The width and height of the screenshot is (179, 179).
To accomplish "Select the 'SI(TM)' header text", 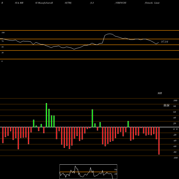I will pos(68,3).
